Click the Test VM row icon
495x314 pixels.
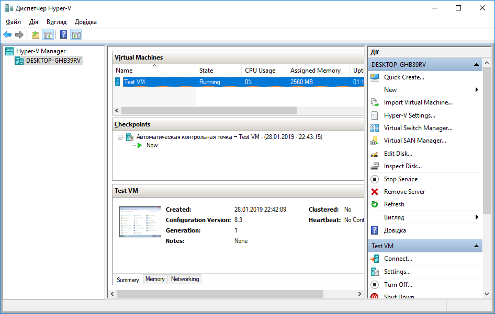(x=117, y=82)
